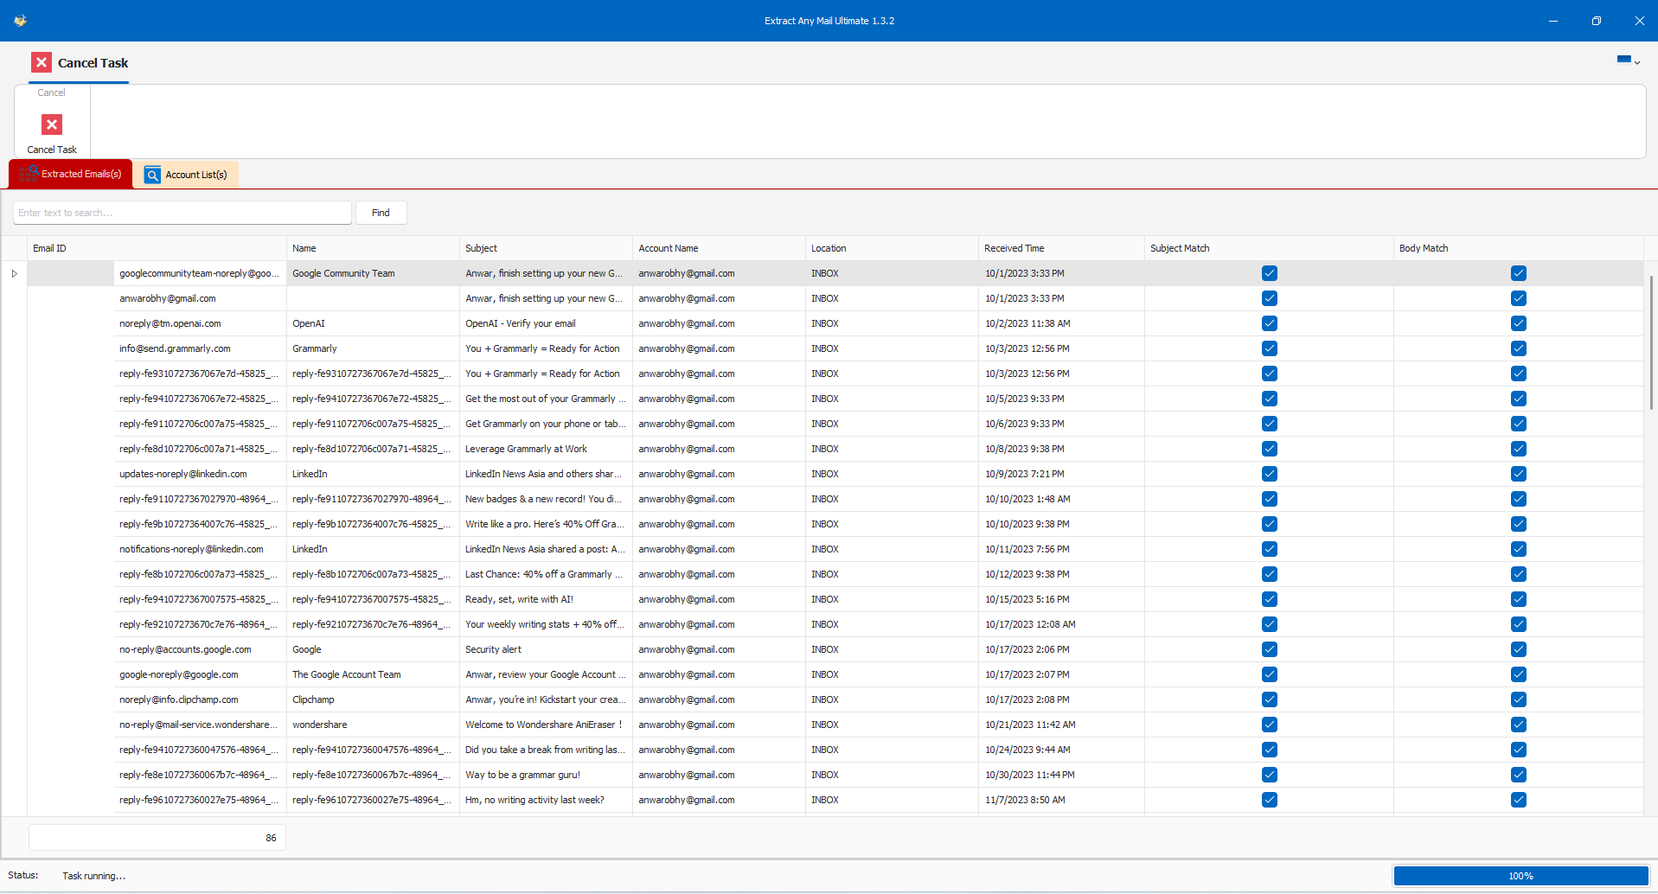
Task: Sort by Email ID column header
Action: (157, 248)
